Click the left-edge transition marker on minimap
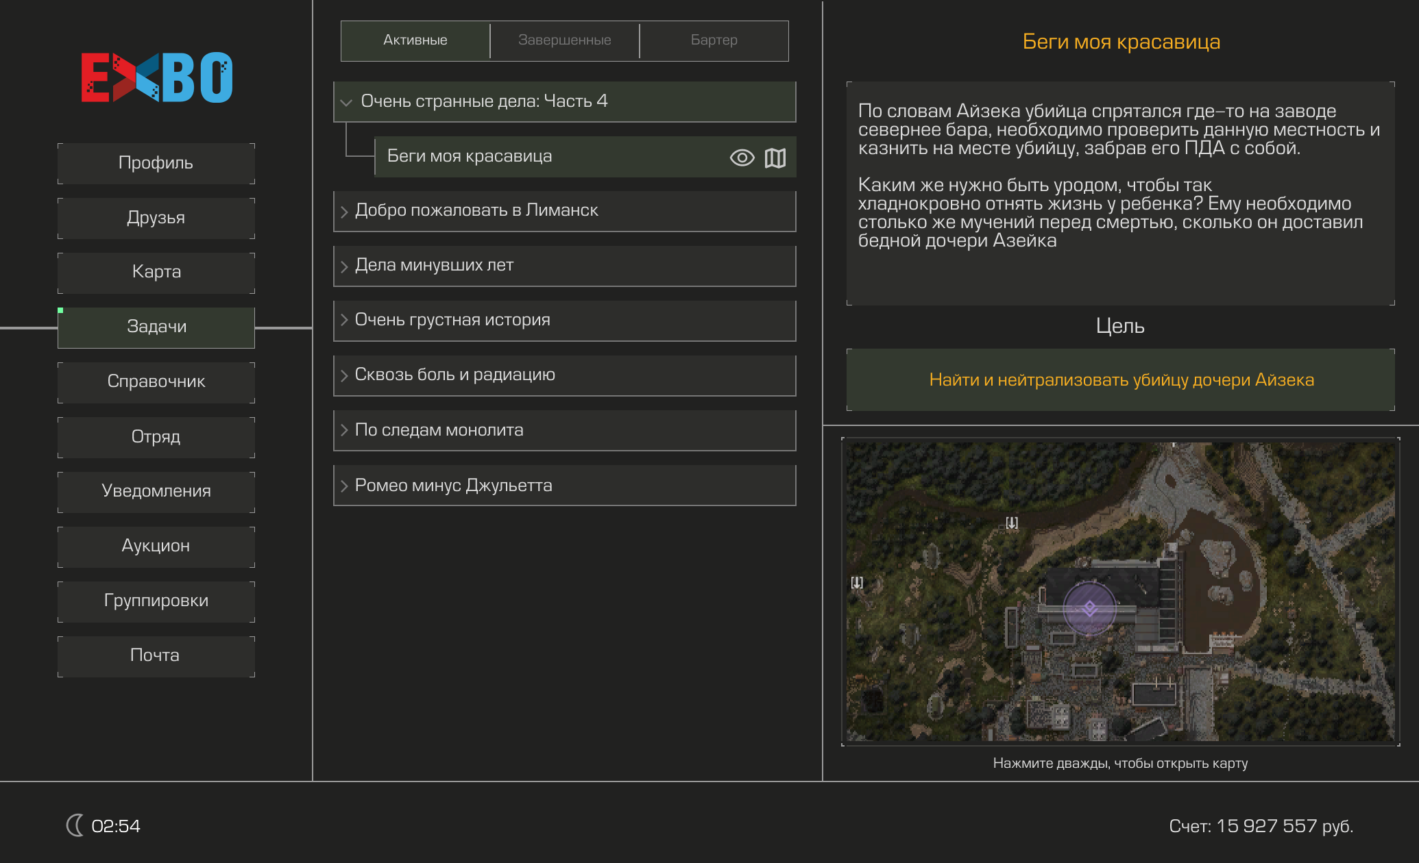 click(x=857, y=582)
